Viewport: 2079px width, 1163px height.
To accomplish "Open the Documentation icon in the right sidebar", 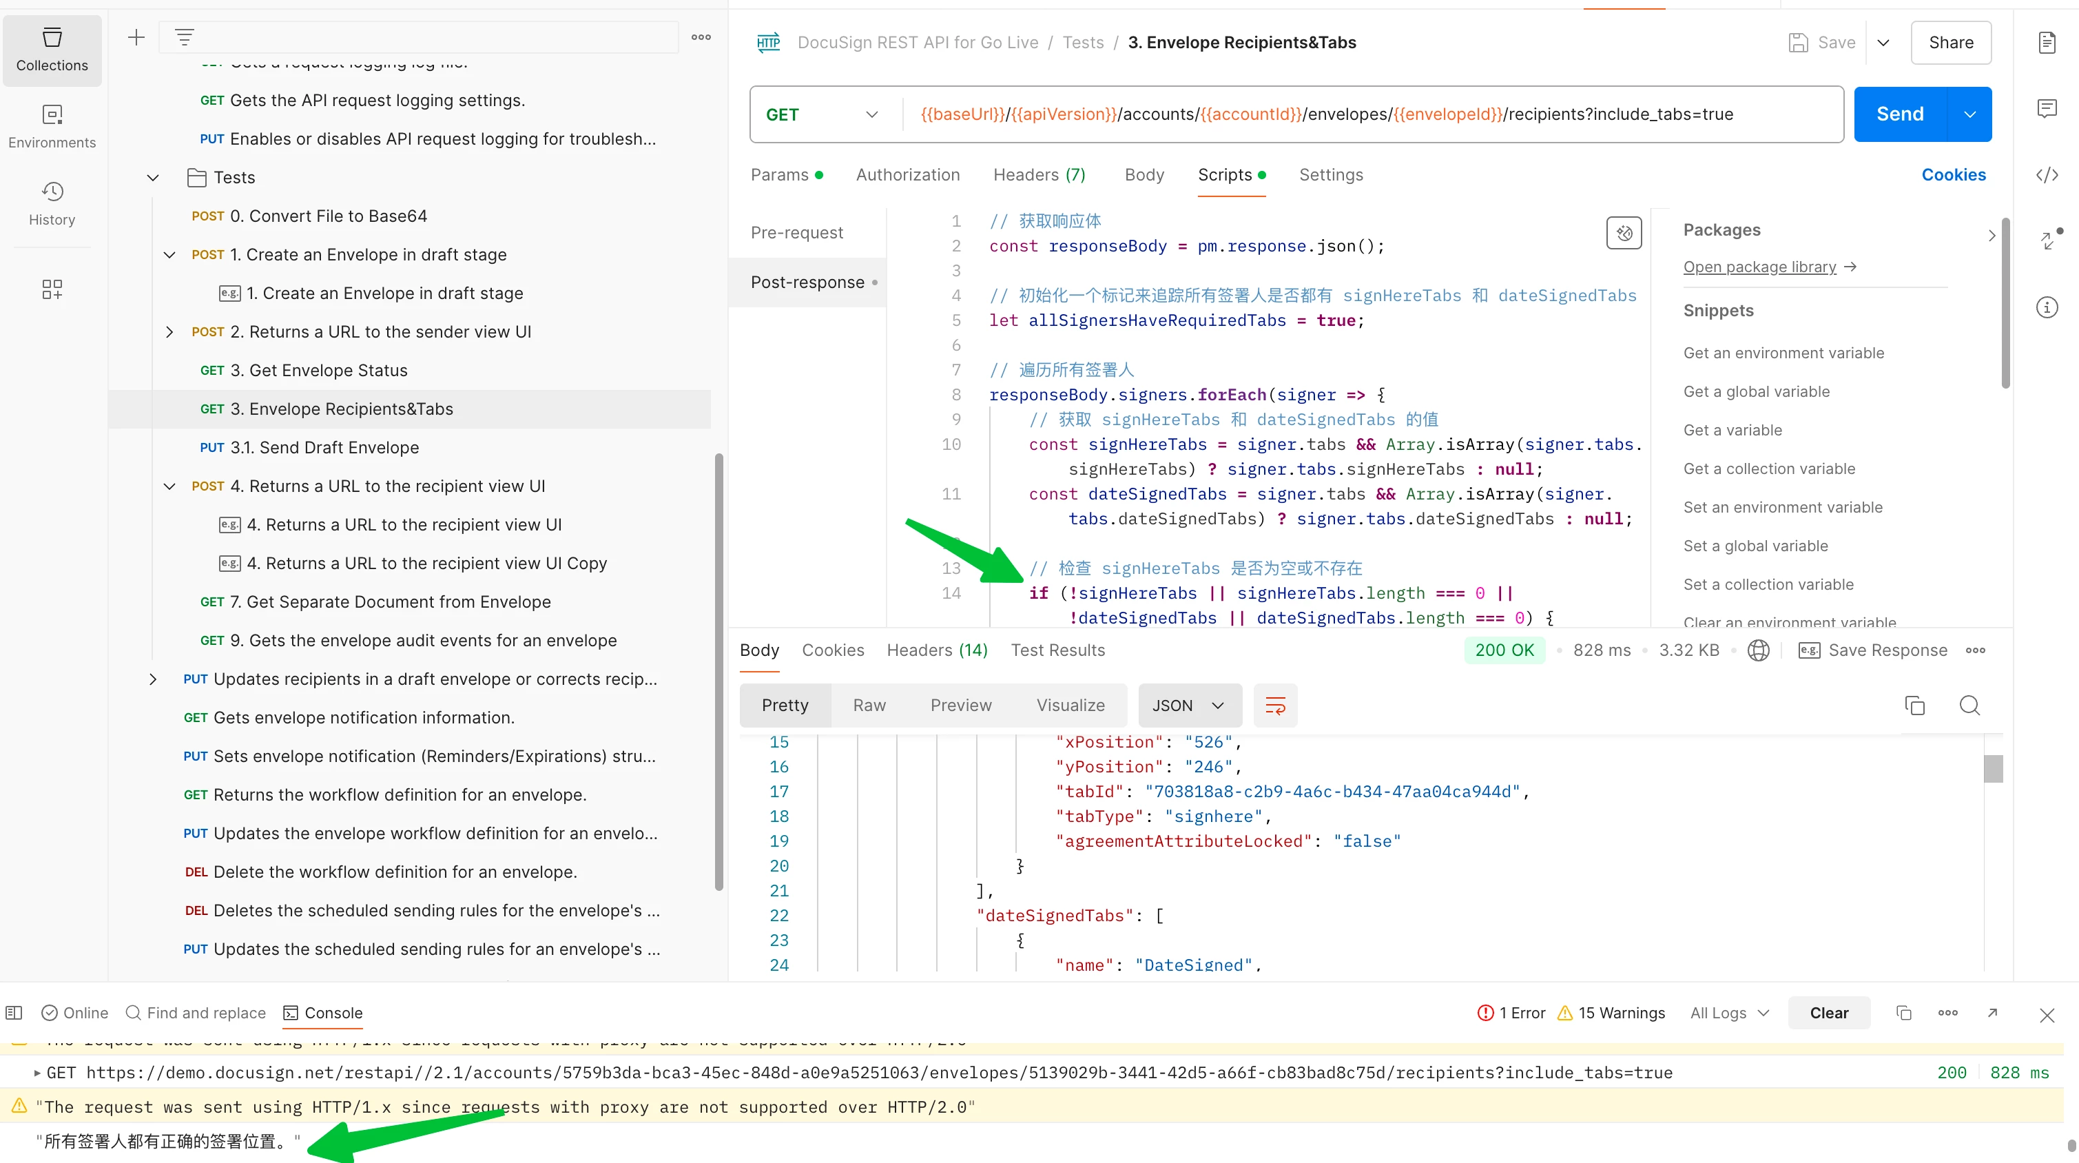I will [2047, 43].
